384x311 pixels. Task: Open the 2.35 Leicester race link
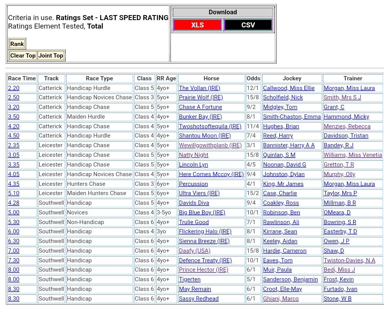(14, 145)
